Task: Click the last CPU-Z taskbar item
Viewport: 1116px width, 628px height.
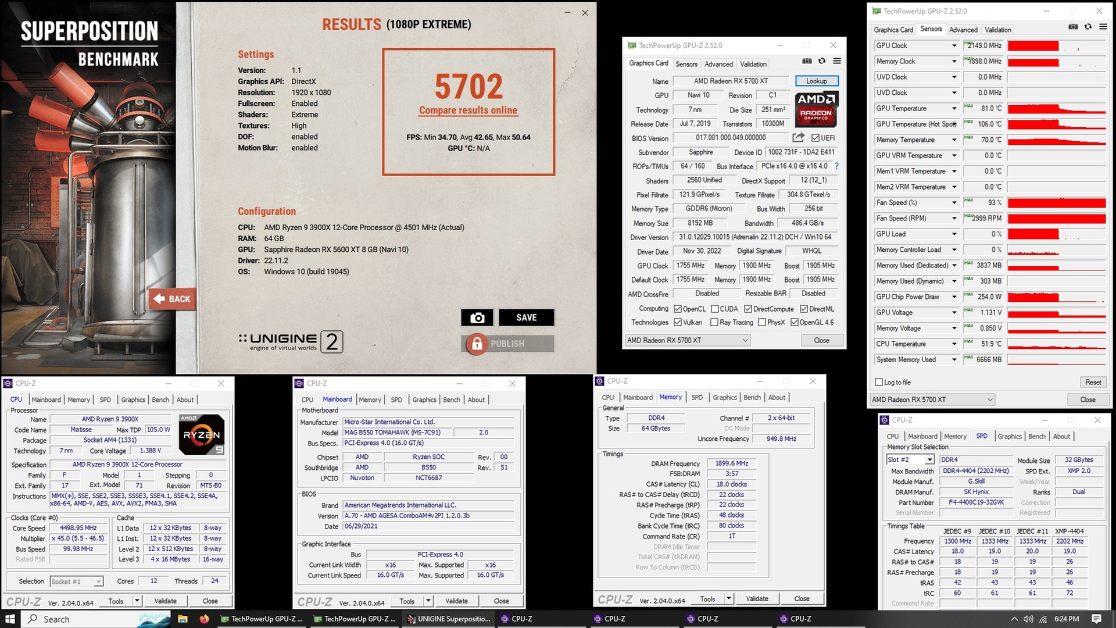Action: (821, 619)
